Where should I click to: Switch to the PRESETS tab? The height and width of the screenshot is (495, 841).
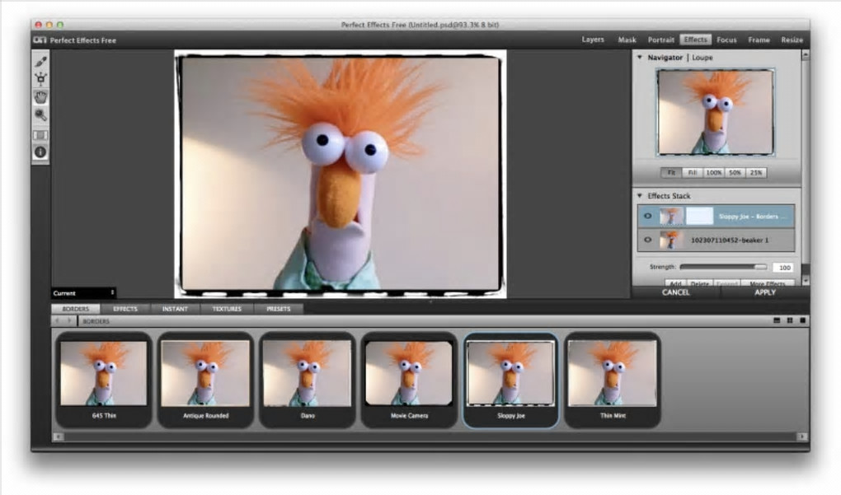278,309
